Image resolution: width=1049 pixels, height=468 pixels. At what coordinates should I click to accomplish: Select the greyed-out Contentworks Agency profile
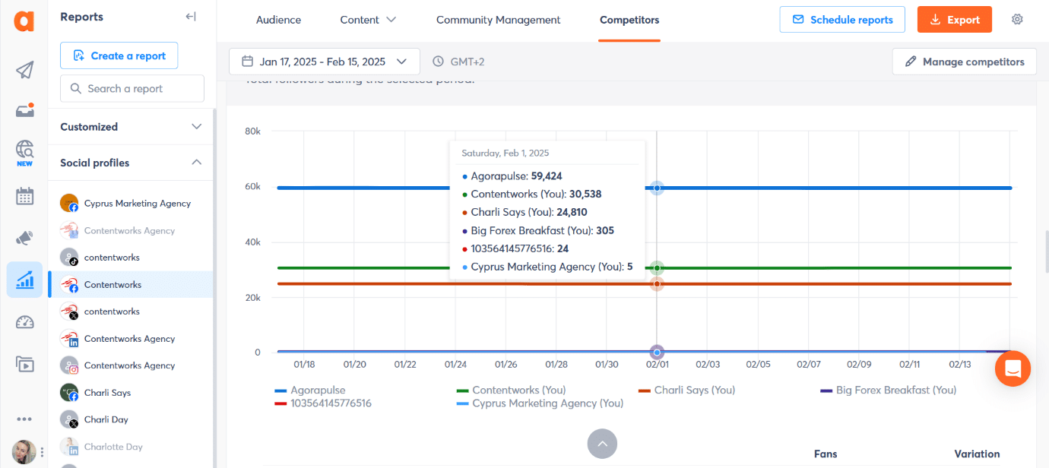tap(131, 230)
